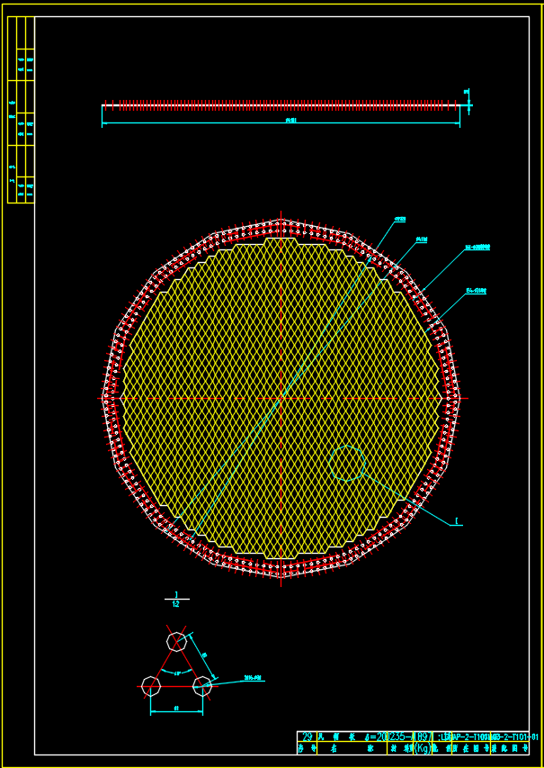This screenshot has height=768, width=544.
Task: Click the hole callout leader text right of the triangle
Action: coord(254,678)
